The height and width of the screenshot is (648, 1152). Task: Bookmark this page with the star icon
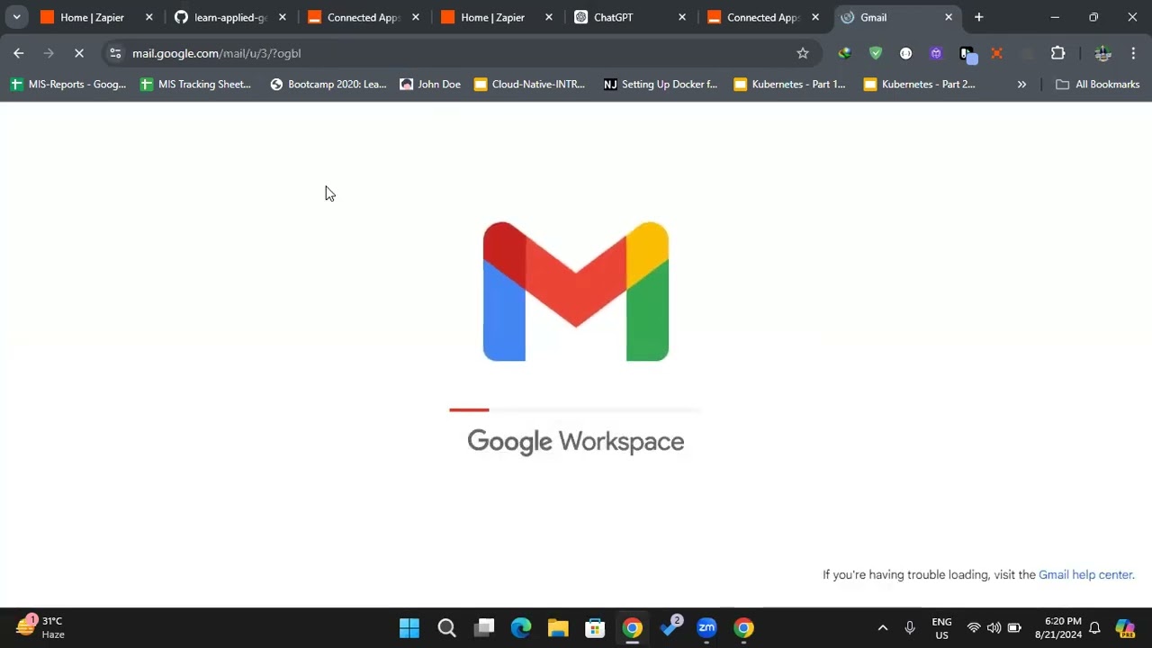(x=803, y=53)
